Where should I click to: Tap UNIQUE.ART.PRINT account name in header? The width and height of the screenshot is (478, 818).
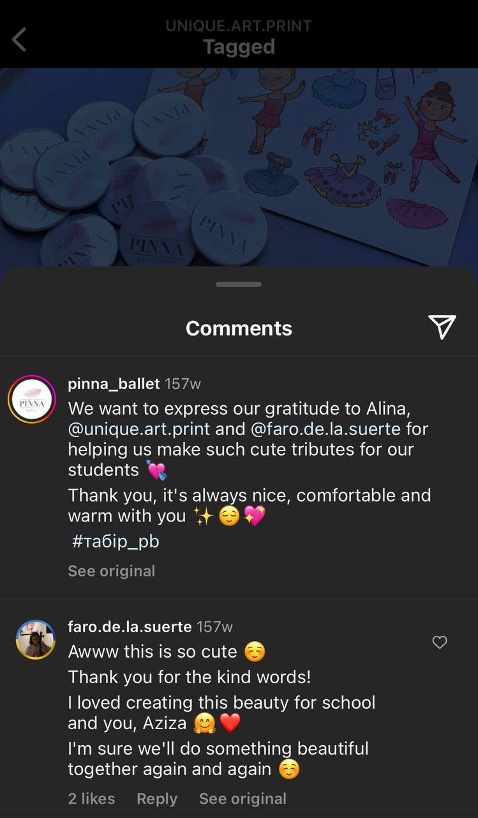click(x=239, y=26)
